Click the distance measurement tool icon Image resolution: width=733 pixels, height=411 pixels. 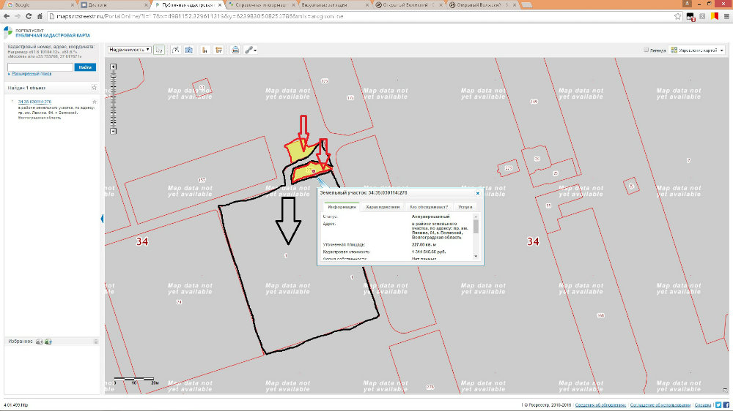pos(175,50)
